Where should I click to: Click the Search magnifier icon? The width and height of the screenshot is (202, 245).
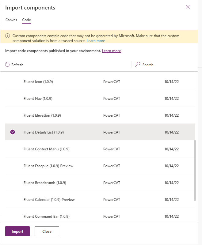[138, 65]
